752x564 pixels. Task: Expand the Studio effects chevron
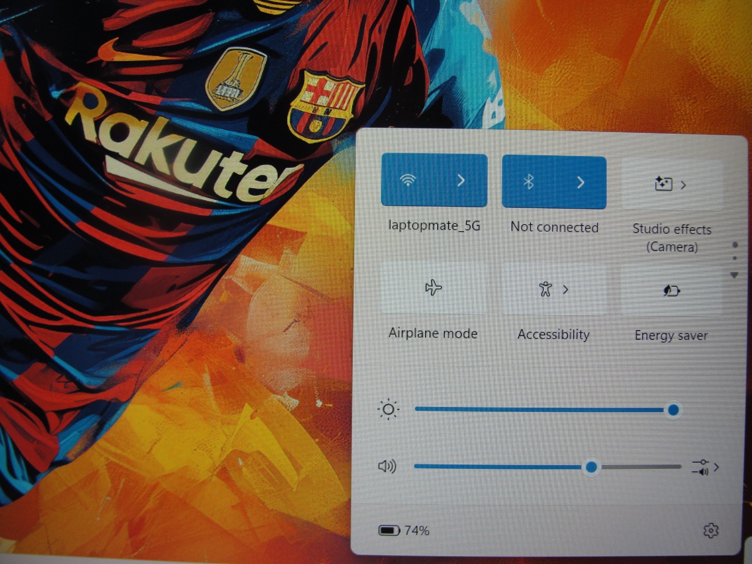pyautogui.click(x=683, y=185)
